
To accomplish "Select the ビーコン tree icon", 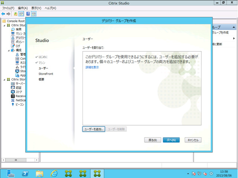I will click(13, 105).
